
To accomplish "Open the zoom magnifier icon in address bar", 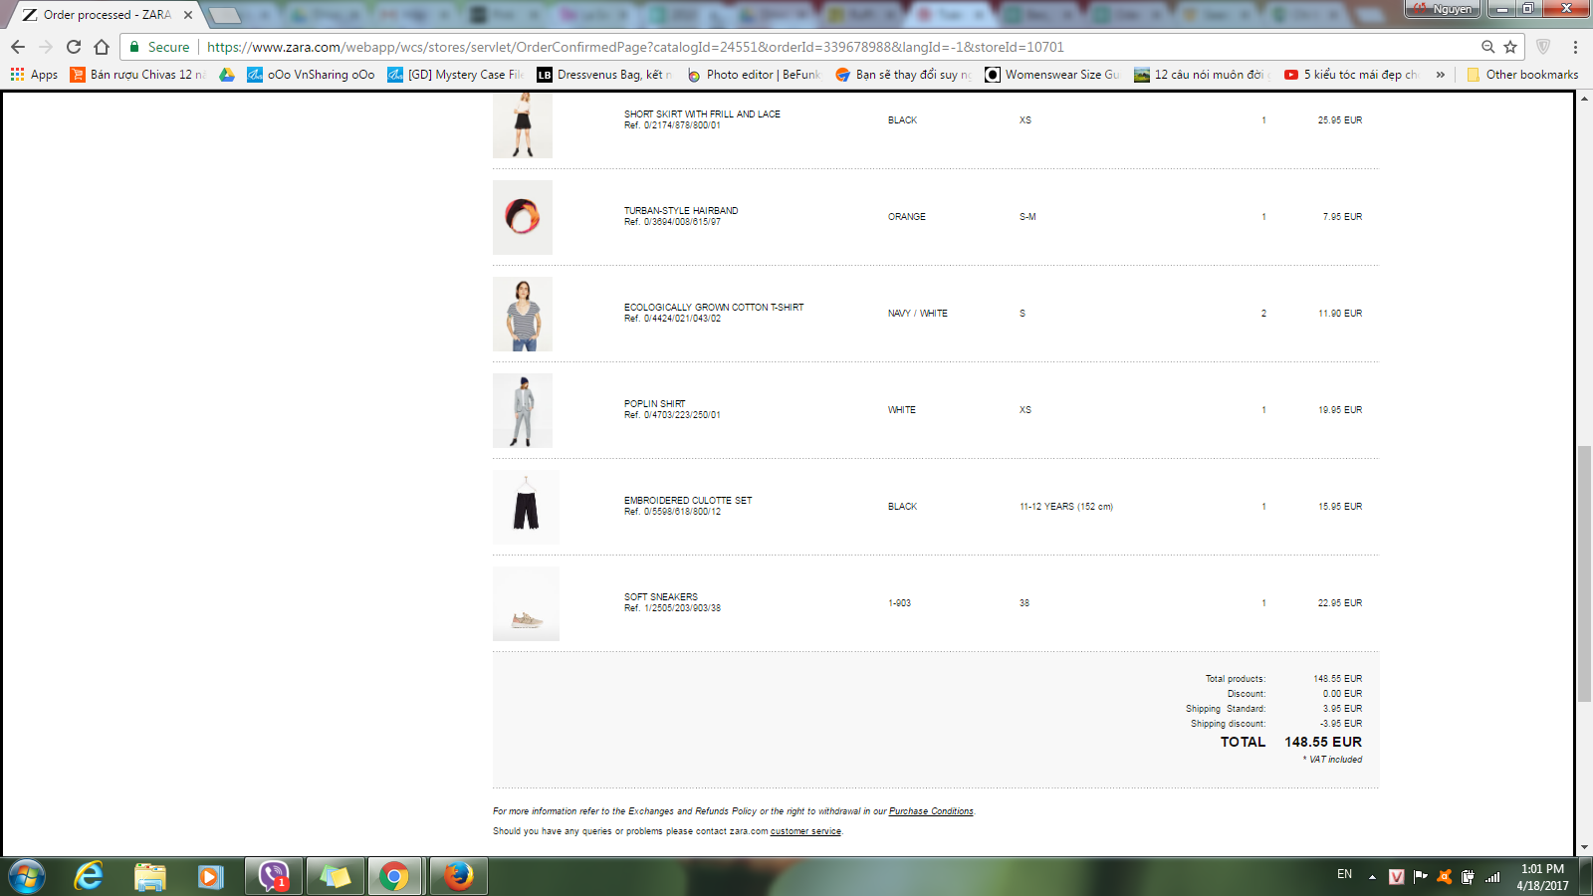I will [1487, 47].
